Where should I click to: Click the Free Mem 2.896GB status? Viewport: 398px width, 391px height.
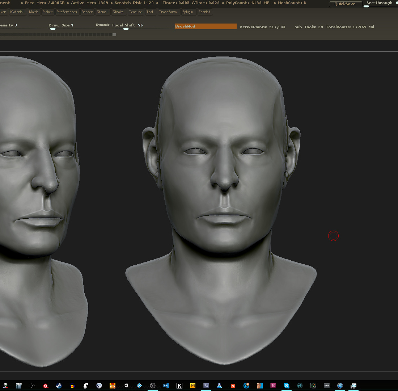pos(45,3)
